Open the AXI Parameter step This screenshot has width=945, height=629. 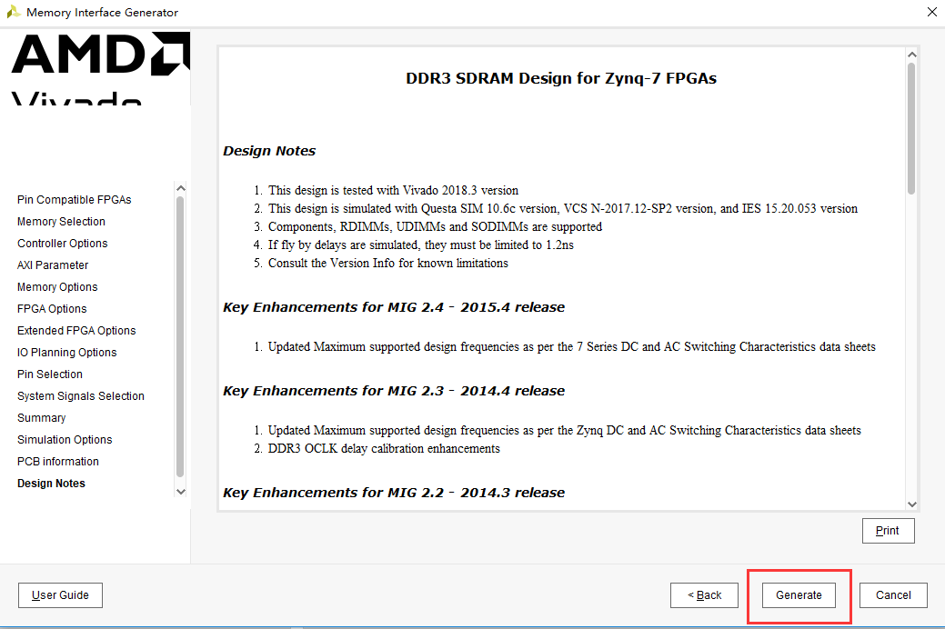click(53, 265)
